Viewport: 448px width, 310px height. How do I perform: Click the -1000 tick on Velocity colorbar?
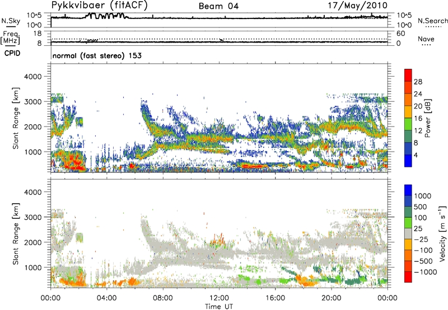[x=425, y=272]
